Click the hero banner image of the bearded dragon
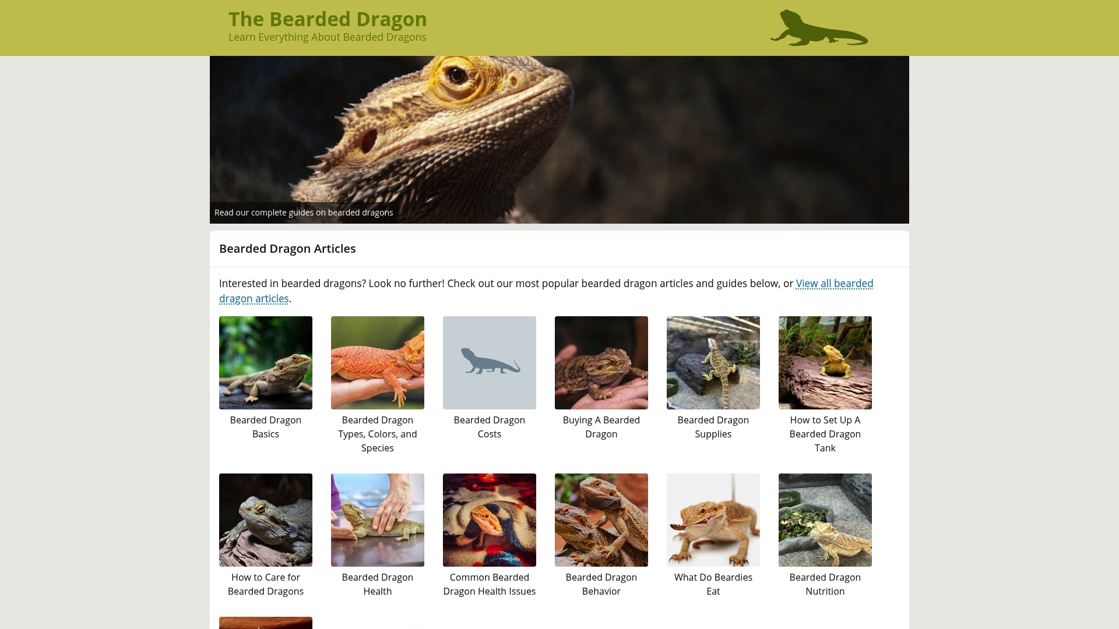Viewport: 1119px width, 629px height. coord(559,139)
